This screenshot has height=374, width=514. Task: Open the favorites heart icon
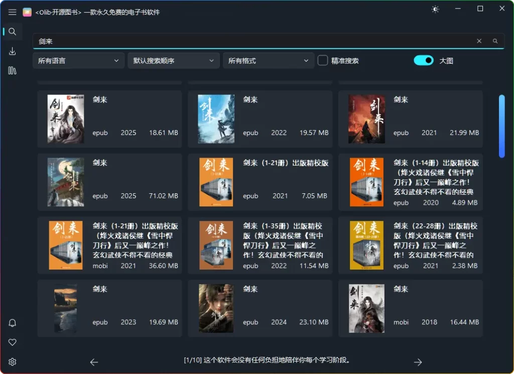coord(13,342)
